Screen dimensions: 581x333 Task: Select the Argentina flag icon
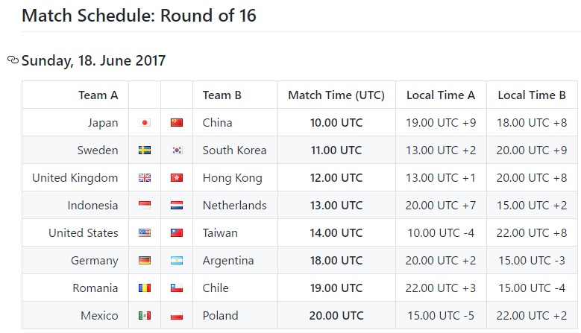coord(177,261)
